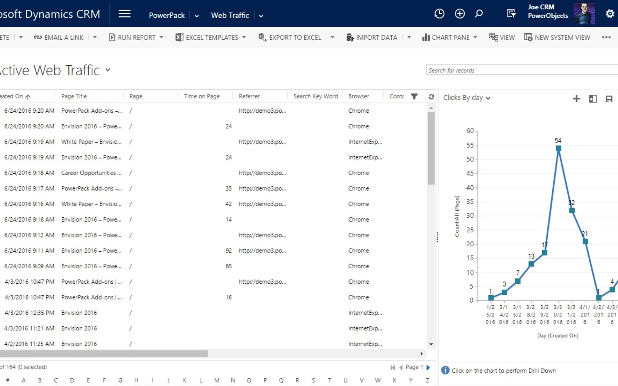Sort by the Browser column header
The height and width of the screenshot is (386, 618).
coord(358,96)
